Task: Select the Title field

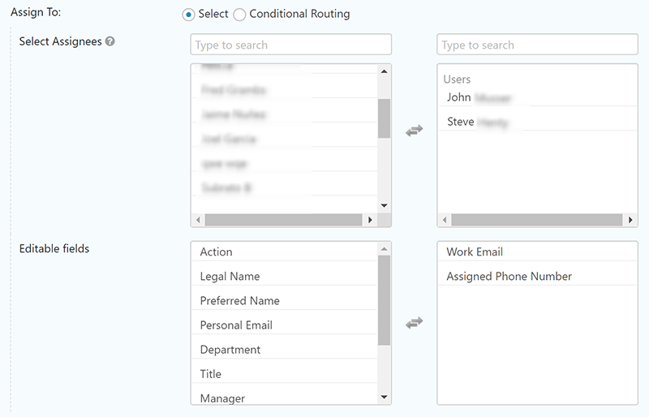Action: click(x=285, y=374)
